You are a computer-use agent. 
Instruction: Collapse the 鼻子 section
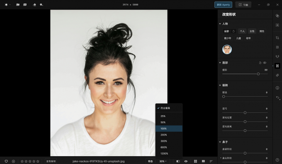[x=220, y=142]
